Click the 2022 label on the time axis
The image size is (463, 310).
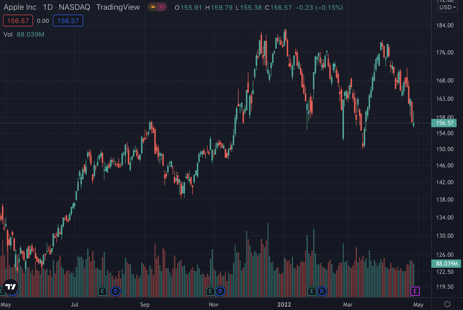[284, 305]
